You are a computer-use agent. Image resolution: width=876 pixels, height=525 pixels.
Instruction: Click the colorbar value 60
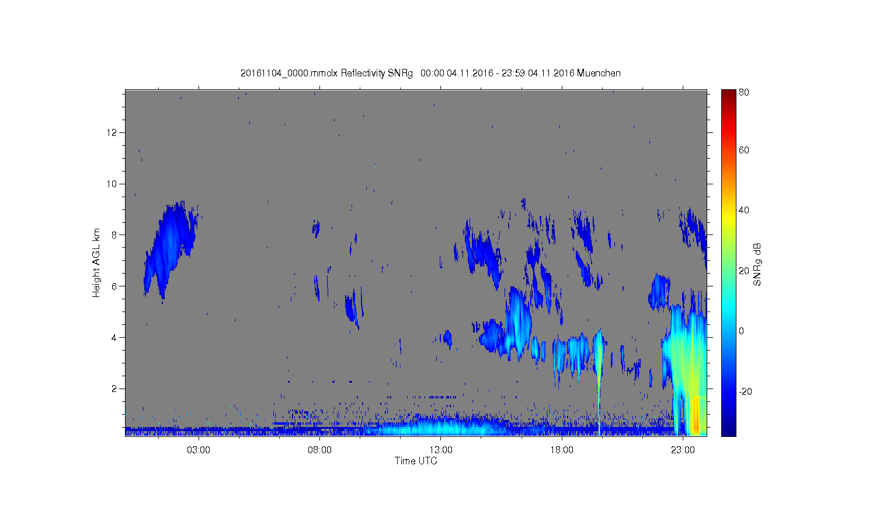pyautogui.click(x=744, y=150)
